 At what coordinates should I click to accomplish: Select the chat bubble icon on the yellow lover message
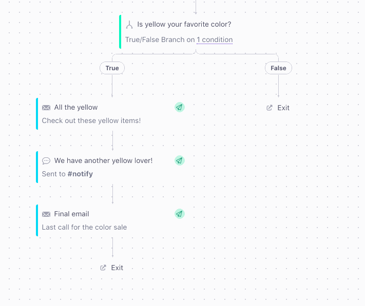tap(46, 161)
